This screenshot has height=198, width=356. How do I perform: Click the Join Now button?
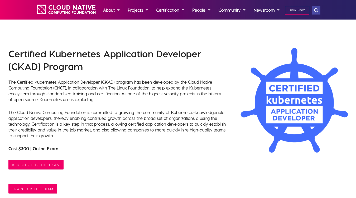tap(297, 10)
